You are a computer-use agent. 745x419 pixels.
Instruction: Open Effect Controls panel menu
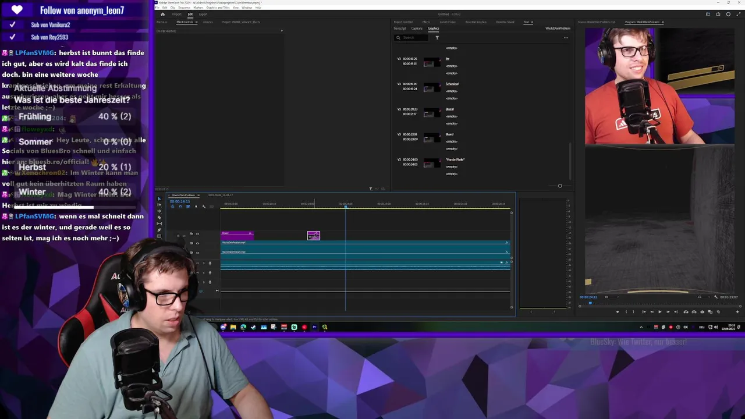(x=197, y=22)
